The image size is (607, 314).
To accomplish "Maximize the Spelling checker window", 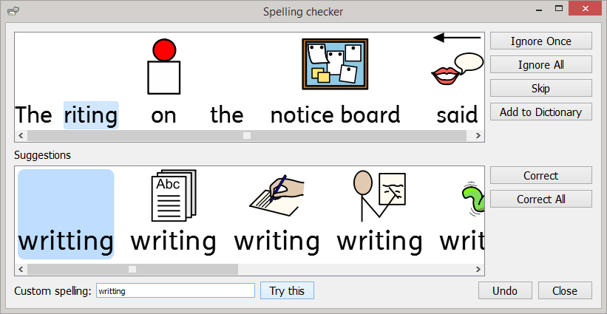I will pyautogui.click(x=559, y=8).
